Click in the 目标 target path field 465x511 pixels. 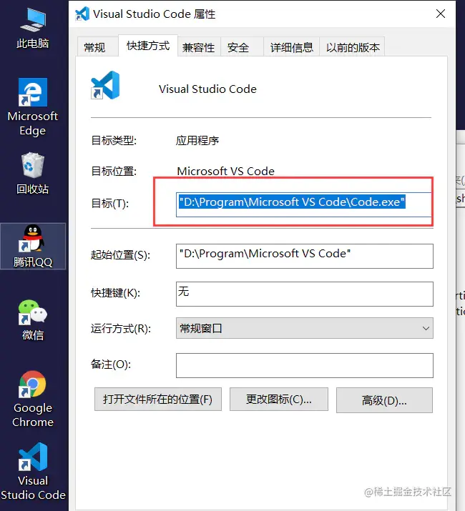tap(304, 204)
